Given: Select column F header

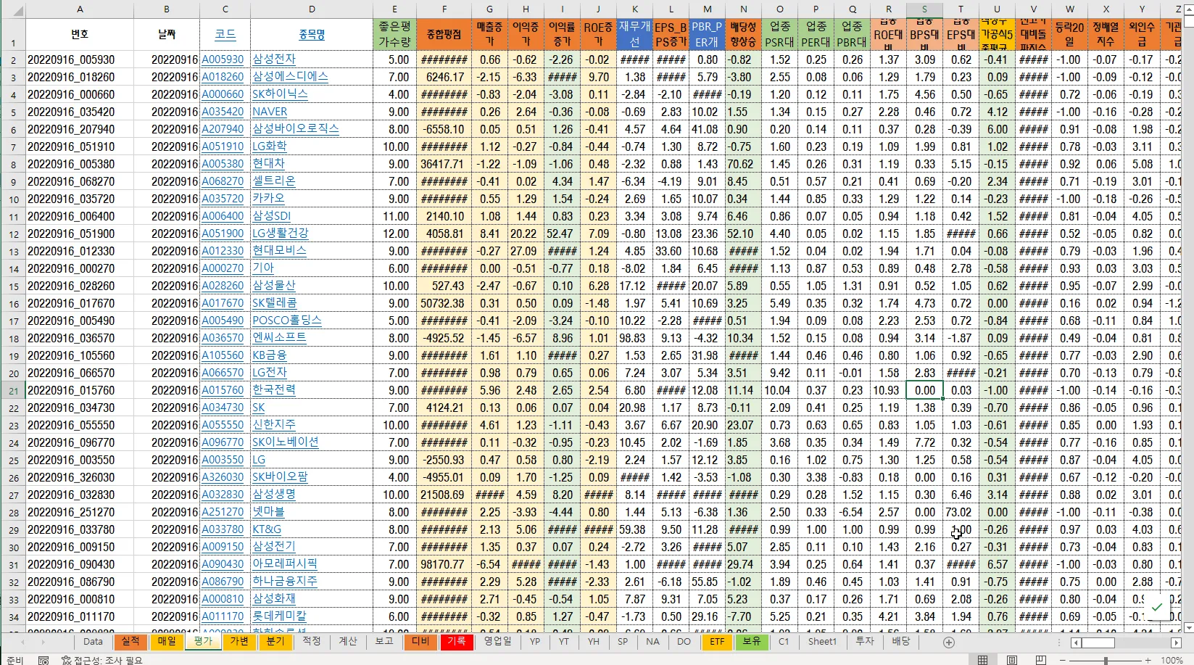Looking at the screenshot, I should tap(444, 9).
